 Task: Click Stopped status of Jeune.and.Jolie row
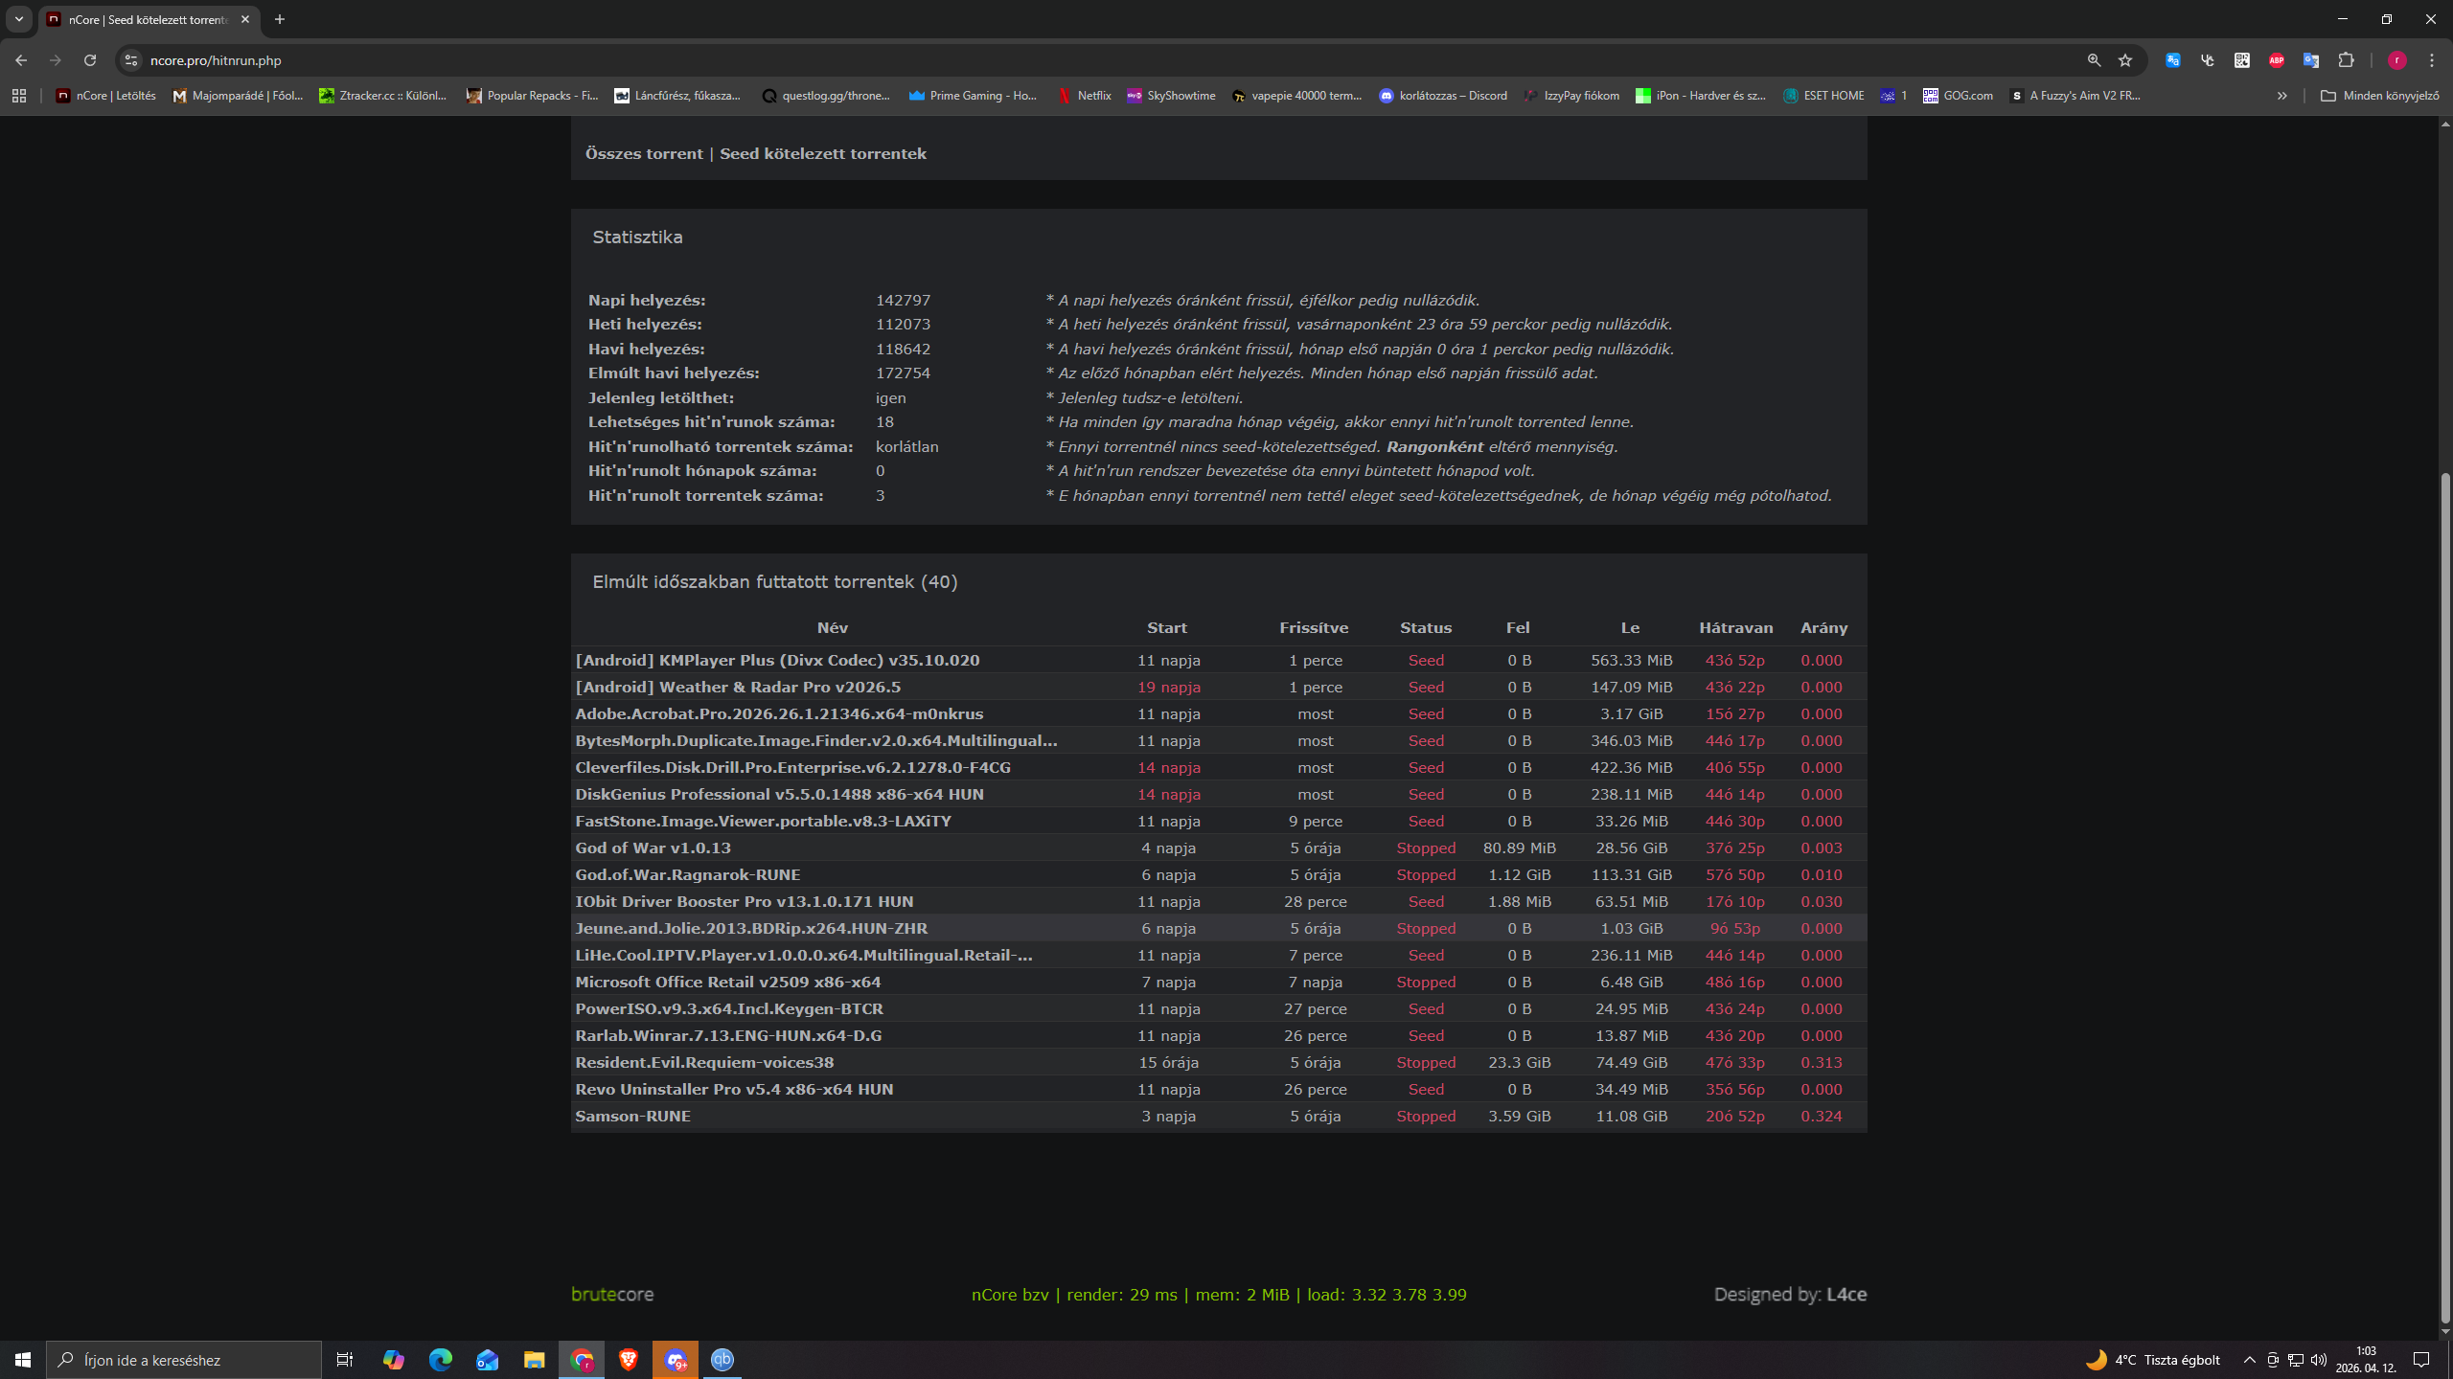1426,929
